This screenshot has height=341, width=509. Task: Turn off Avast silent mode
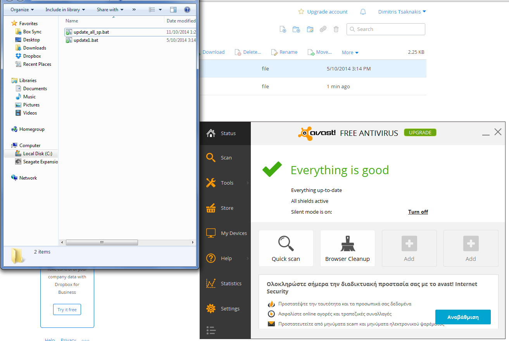(x=418, y=212)
